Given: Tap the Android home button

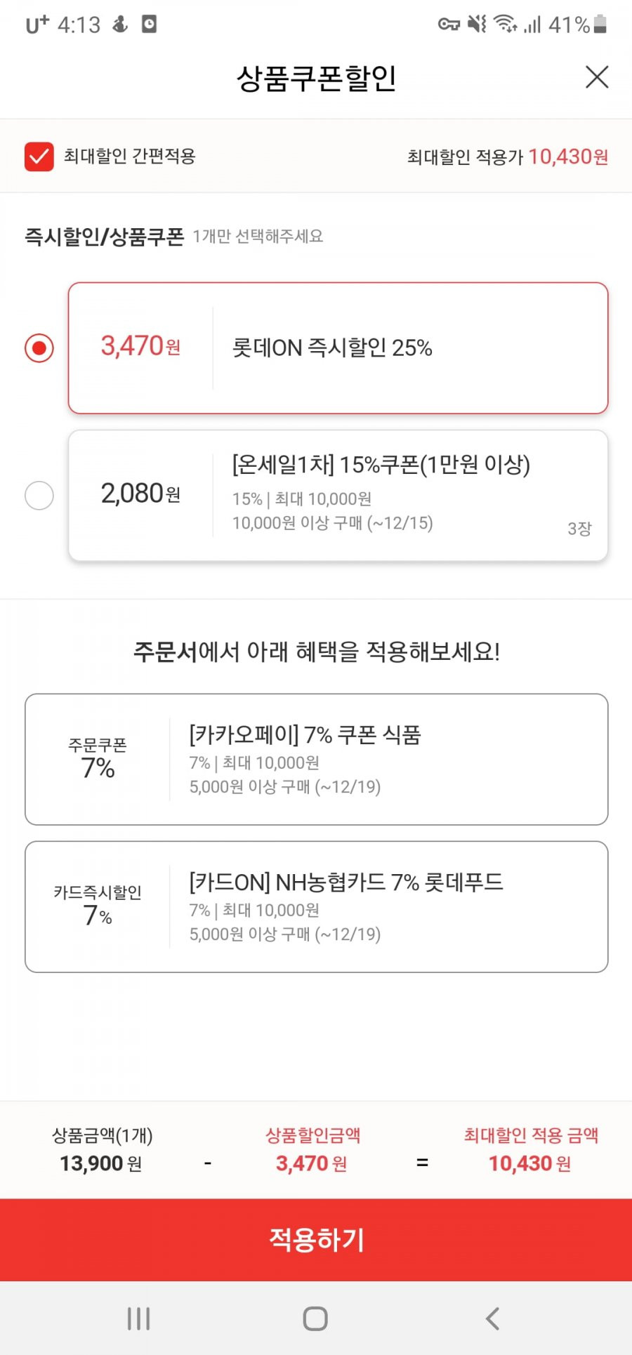Looking at the screenshot, I should click(x=315, y=1318).
